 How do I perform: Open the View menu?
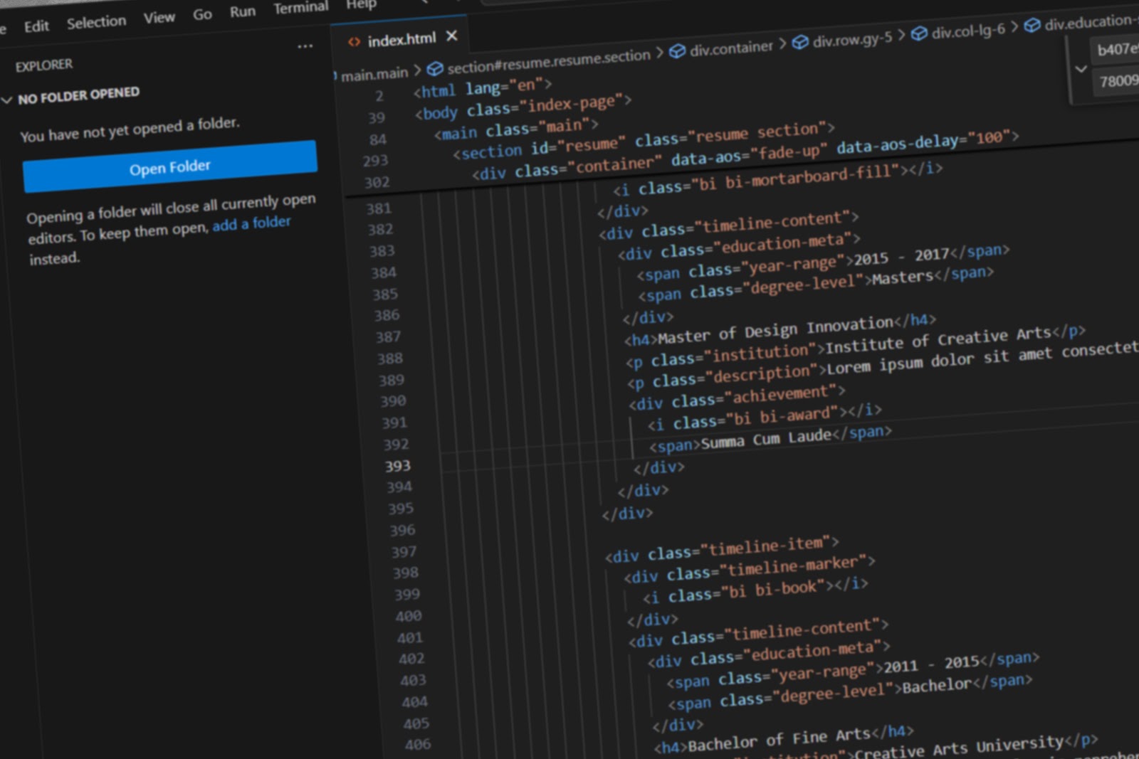[x=159, y=17]
